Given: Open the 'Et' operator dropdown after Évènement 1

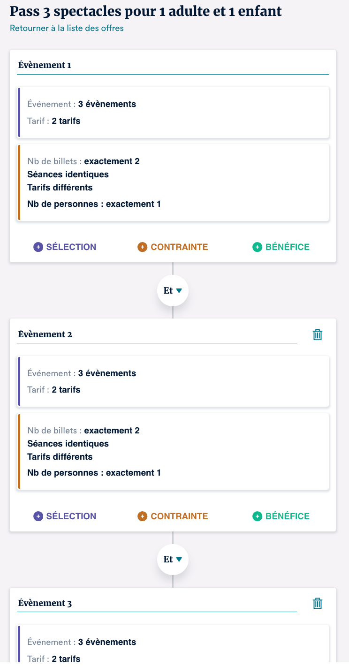Looking at the screenshot, I should [x=173, y=291].
